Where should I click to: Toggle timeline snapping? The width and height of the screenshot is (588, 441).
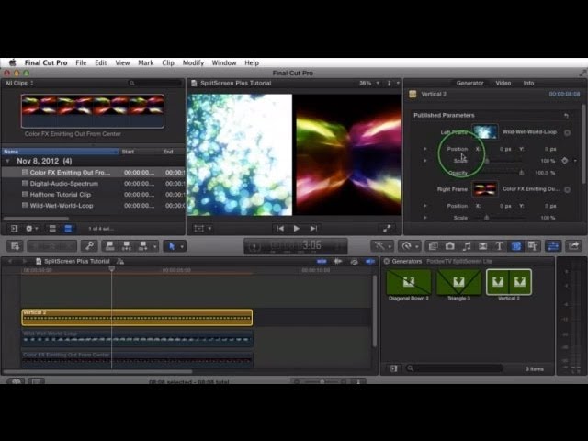click(x=370, y=261)
